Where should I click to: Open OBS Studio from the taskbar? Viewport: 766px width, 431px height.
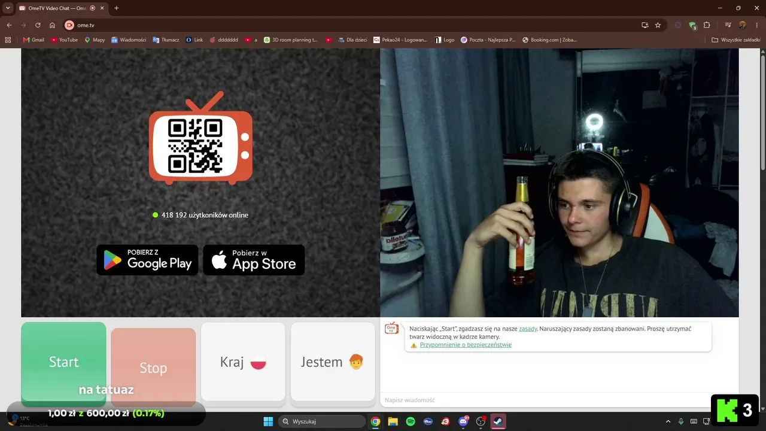pyautogui.click(x=481, y=421)
